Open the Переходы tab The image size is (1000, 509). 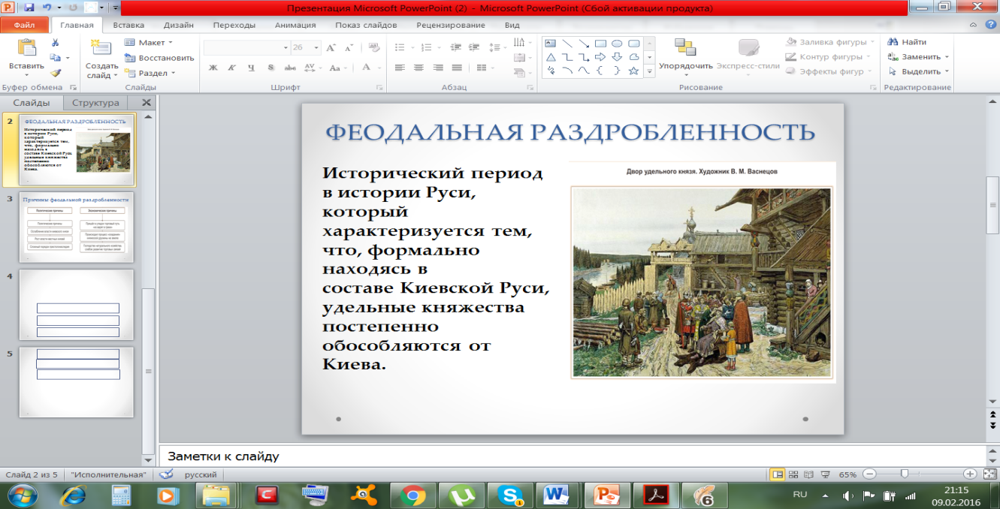234,25
